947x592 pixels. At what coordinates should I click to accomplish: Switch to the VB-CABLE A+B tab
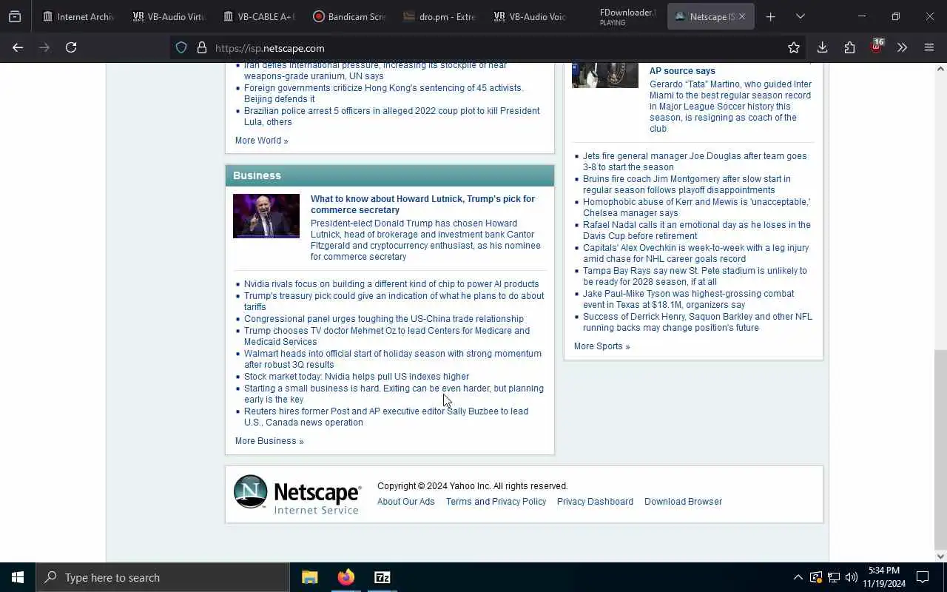[x=259, y=16]
